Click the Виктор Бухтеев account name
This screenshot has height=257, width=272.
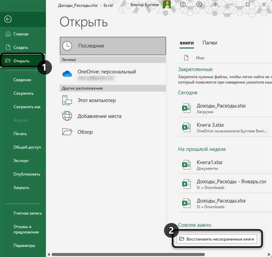pyautogui.click(x=145, y=5)
